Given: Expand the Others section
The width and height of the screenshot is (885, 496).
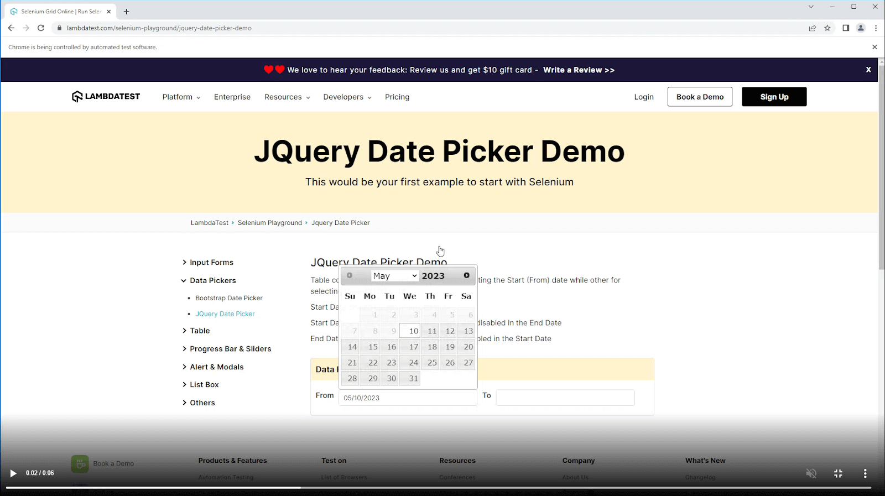Looking at the screenshot, I should tap(199, 403).
